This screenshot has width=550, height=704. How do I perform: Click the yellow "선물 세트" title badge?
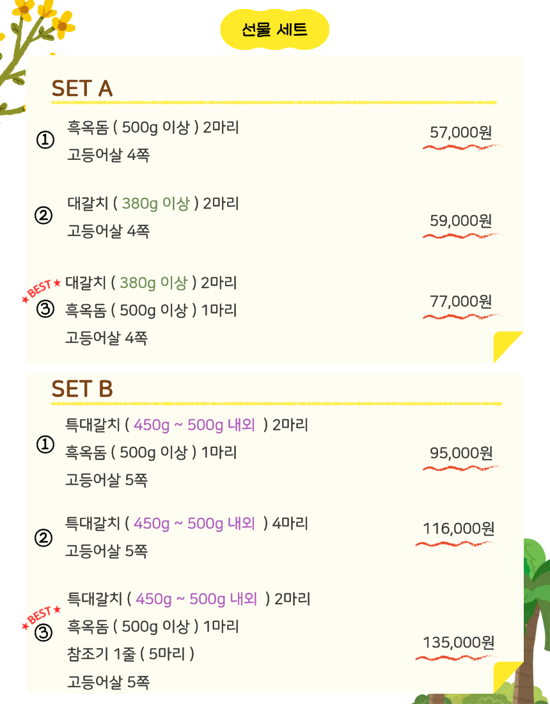tap(274, 29)
